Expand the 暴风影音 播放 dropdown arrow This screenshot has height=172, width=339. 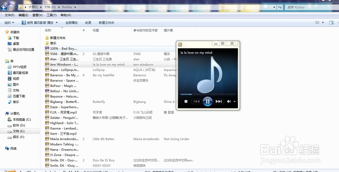click(x=57, y=22)
